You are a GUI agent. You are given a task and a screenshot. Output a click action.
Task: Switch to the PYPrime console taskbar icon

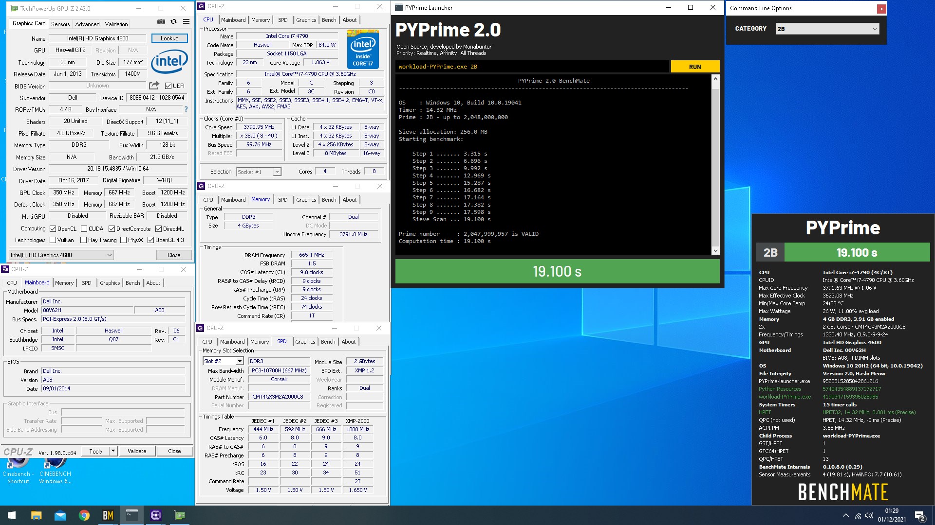point(131,515)
